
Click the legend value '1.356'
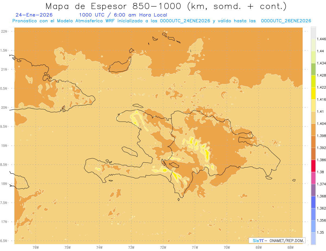click(322, 220)
